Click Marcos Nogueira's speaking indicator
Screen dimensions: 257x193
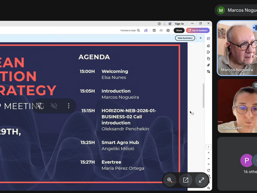click(x=255, y=27)
